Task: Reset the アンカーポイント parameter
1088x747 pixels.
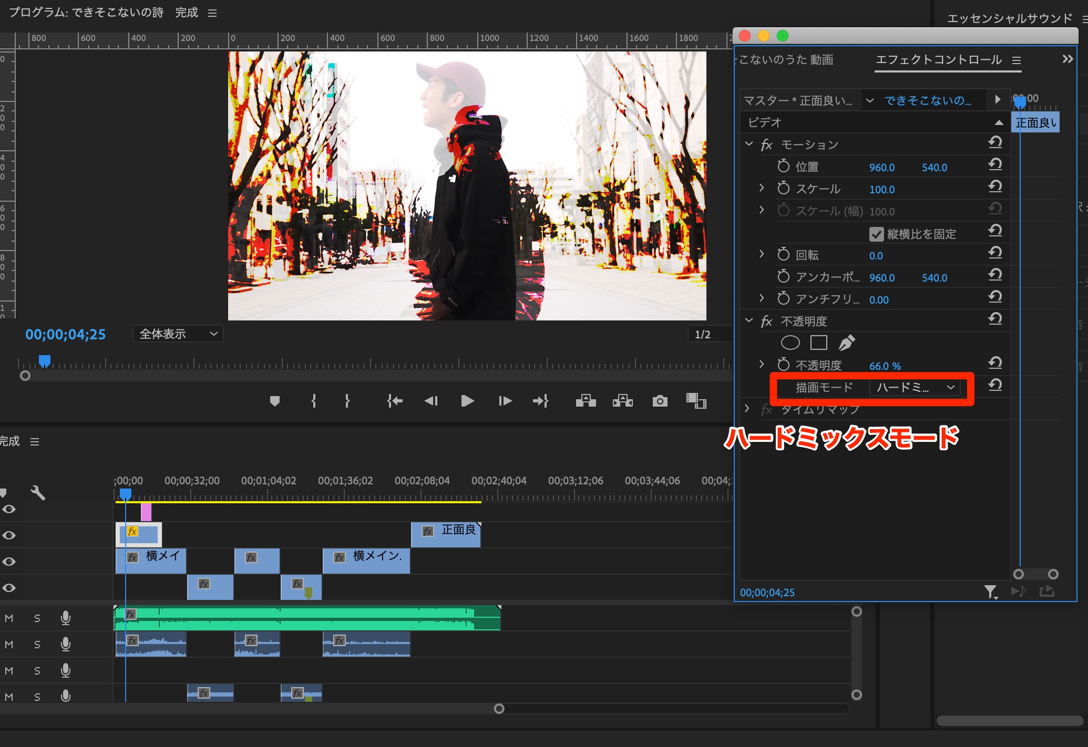Action: [995, 275]
